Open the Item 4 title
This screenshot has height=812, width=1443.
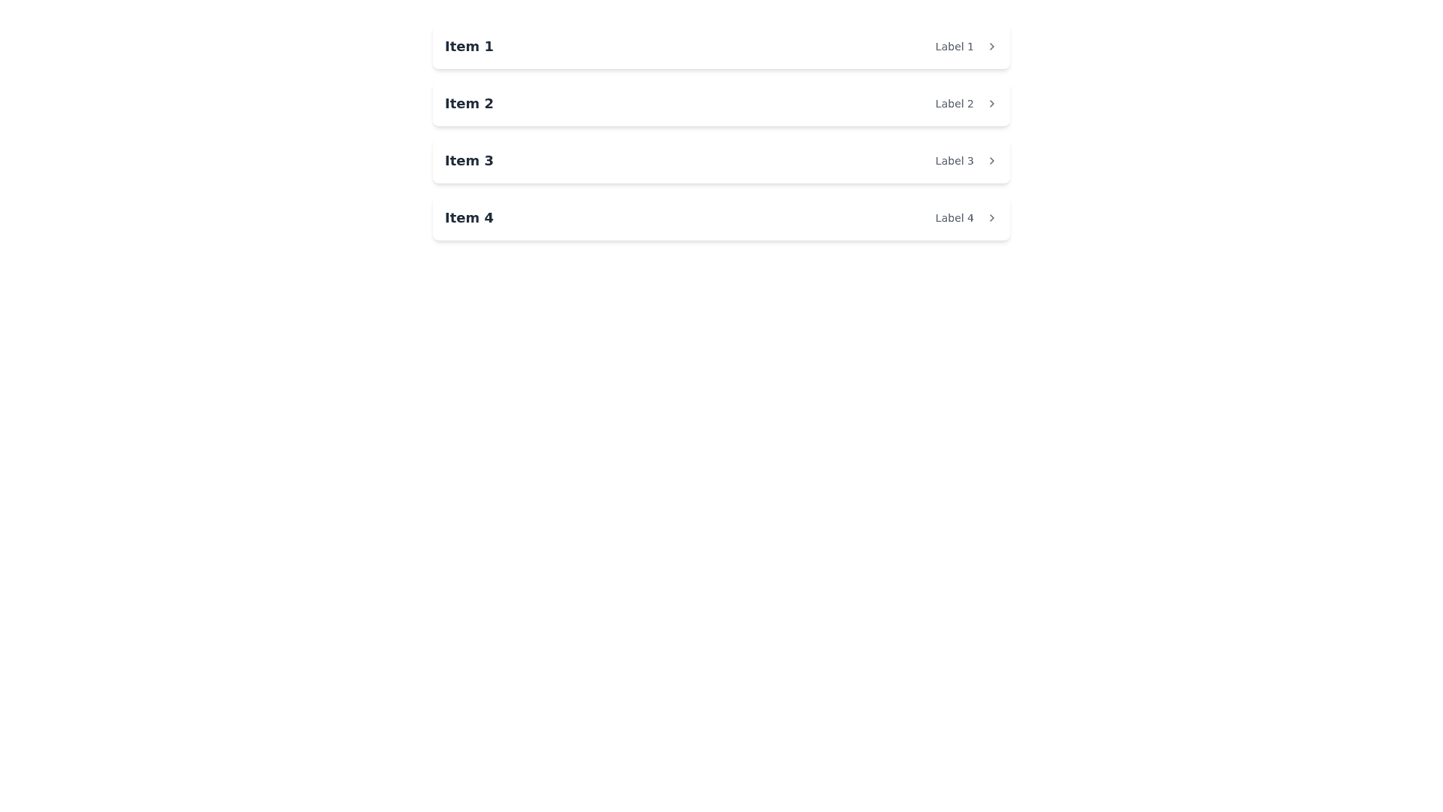[x=469, y=218]
